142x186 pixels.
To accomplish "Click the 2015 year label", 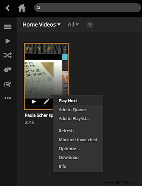I will coord(30,122).
